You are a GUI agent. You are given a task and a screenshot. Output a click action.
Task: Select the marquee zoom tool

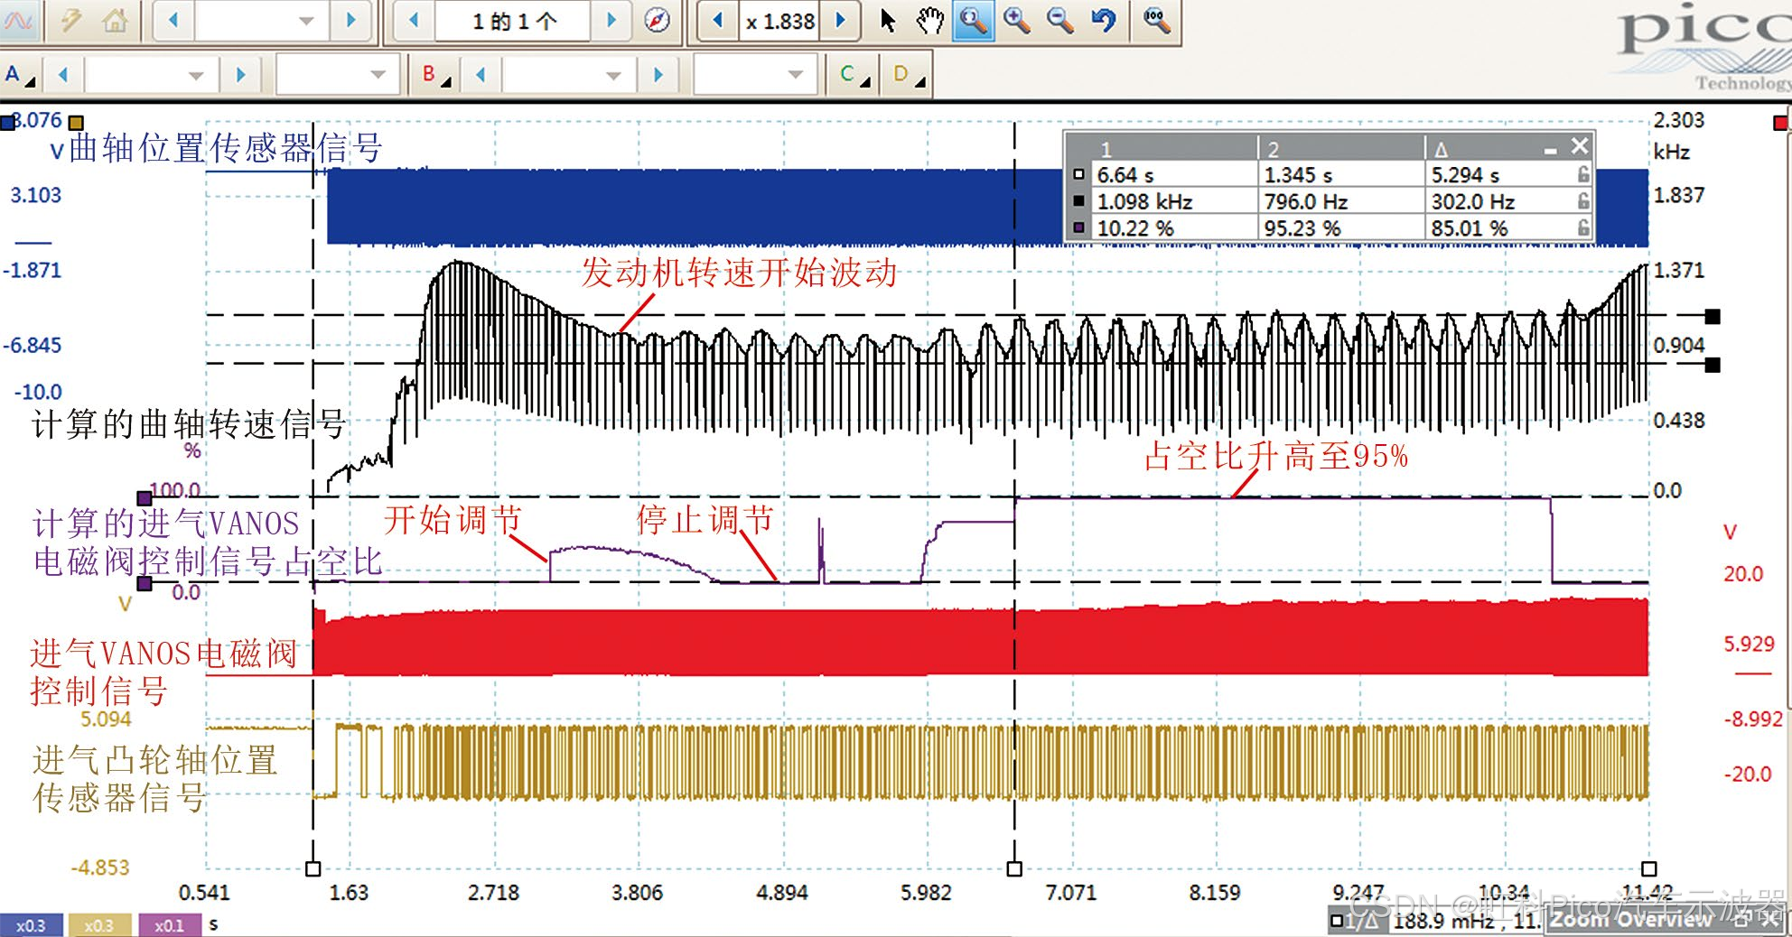click(x=972, y=20)
